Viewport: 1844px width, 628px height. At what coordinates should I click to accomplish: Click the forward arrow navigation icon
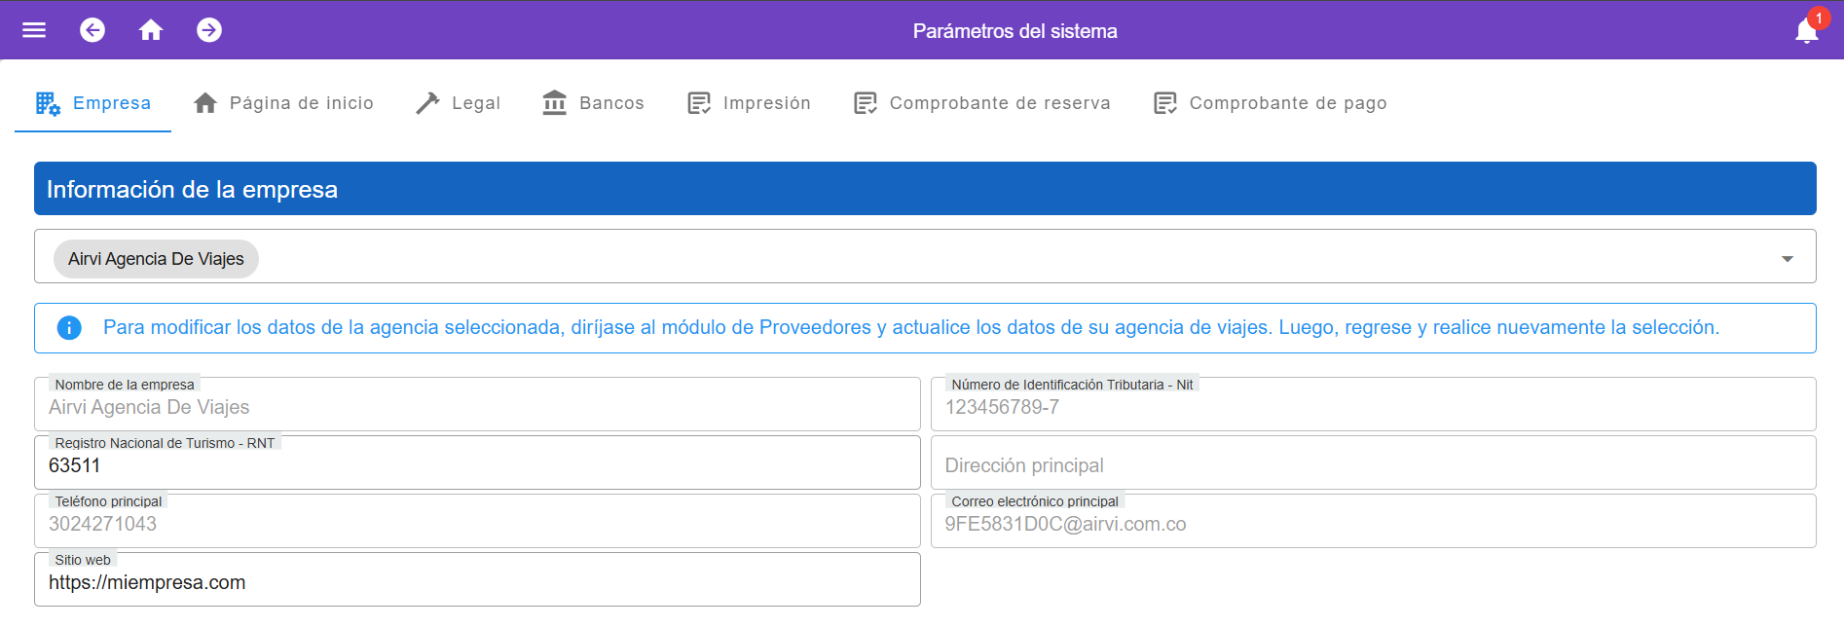pos(209,30)
